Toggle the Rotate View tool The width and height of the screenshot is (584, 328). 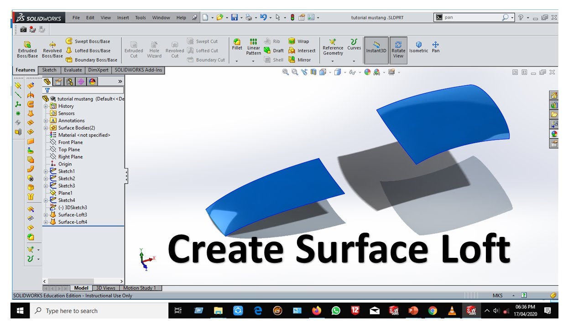coord(398,50)
